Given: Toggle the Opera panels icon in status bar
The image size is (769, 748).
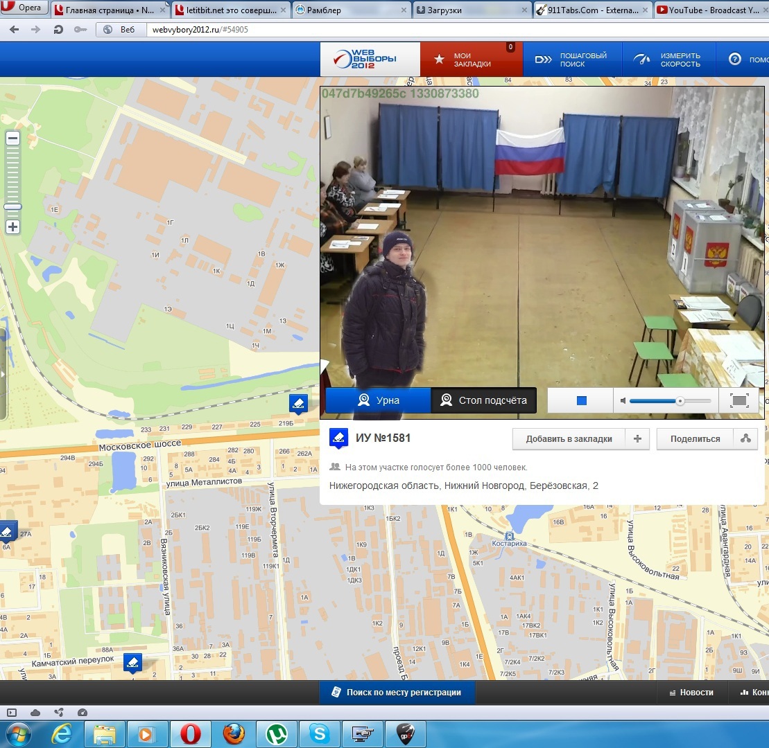Looking at the screenshot, I should tap(12, 713).
